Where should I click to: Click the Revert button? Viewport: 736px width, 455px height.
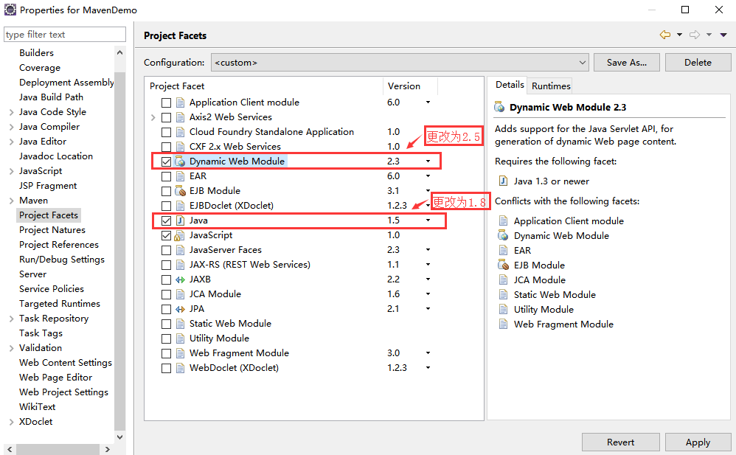620,442
